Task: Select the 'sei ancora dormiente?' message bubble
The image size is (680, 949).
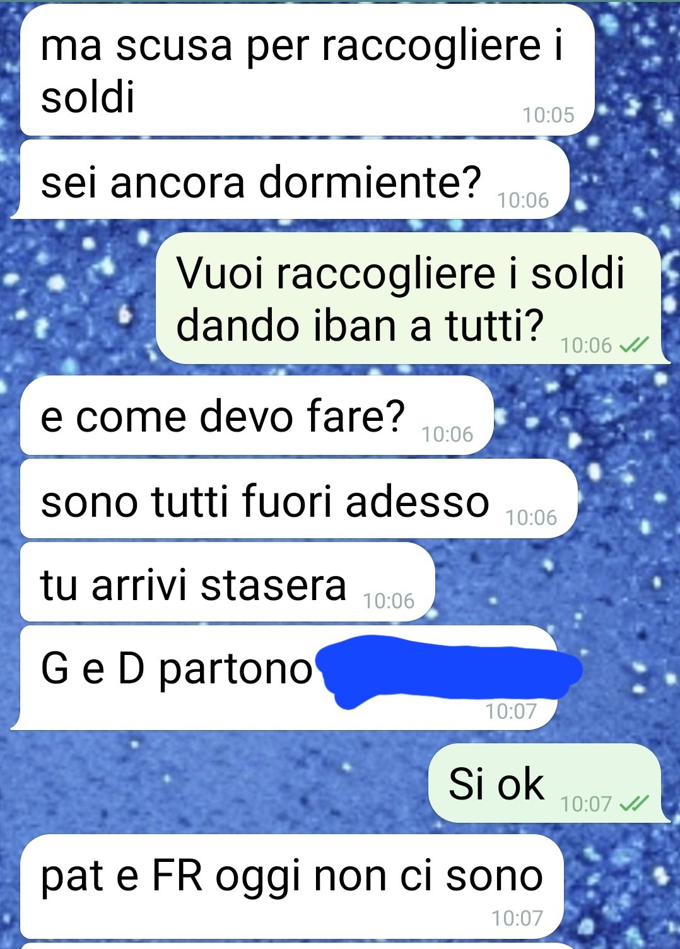Action: 290,180
